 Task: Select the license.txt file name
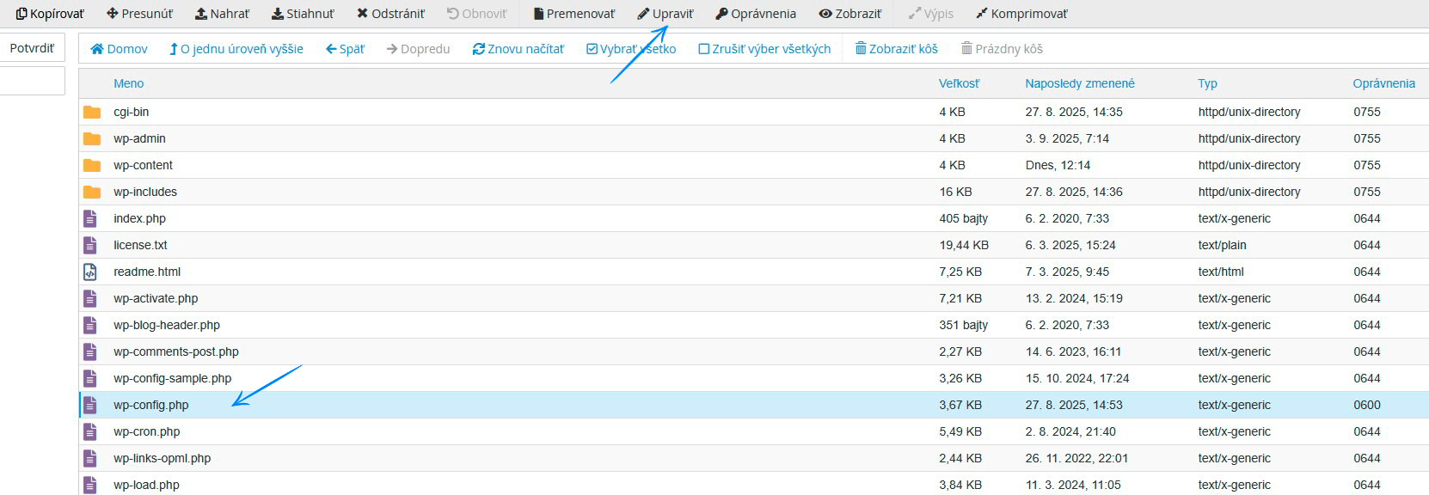pyautogui.click(x=140, y=245)
